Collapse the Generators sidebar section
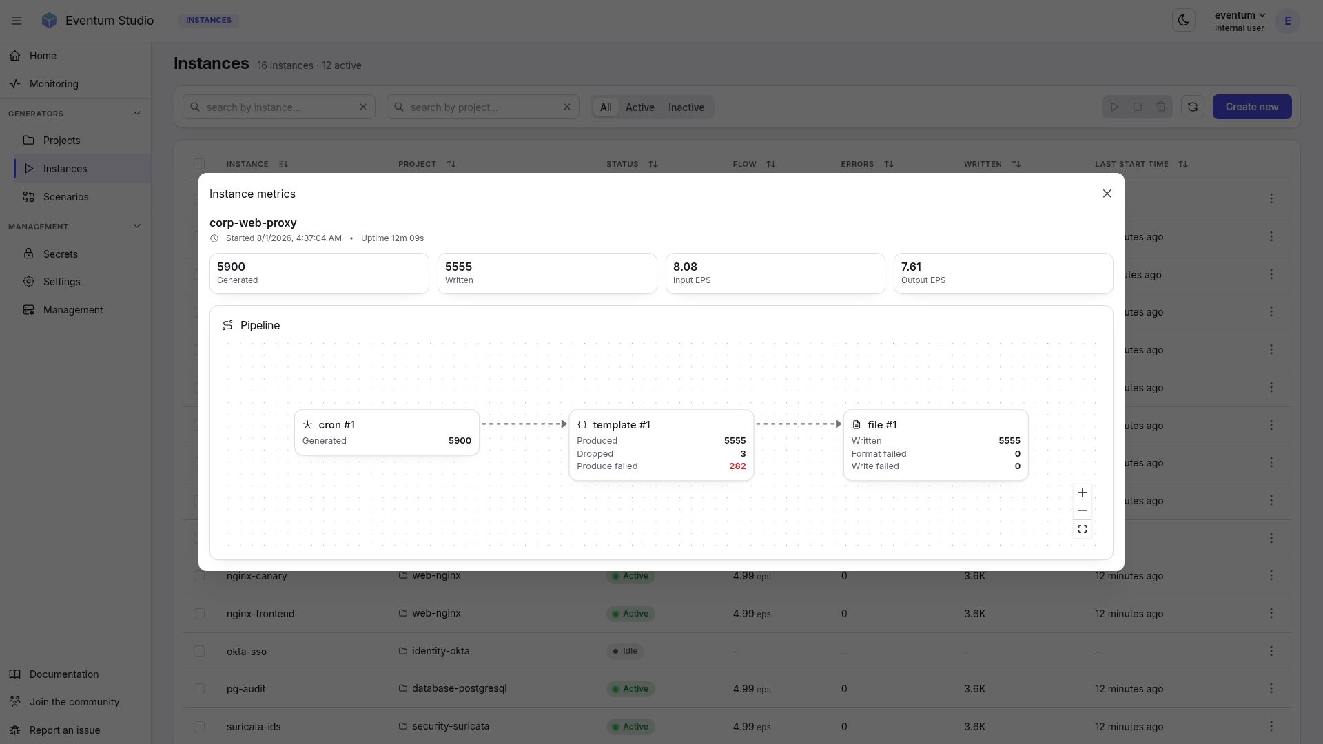This screenshot has width=1323, height=744. (137, 113)
